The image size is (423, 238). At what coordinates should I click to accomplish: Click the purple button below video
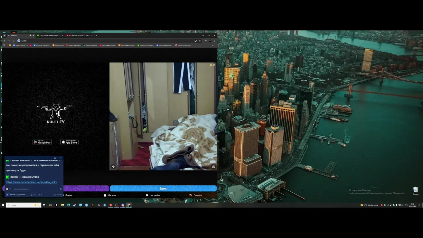[x=86, y=188]
